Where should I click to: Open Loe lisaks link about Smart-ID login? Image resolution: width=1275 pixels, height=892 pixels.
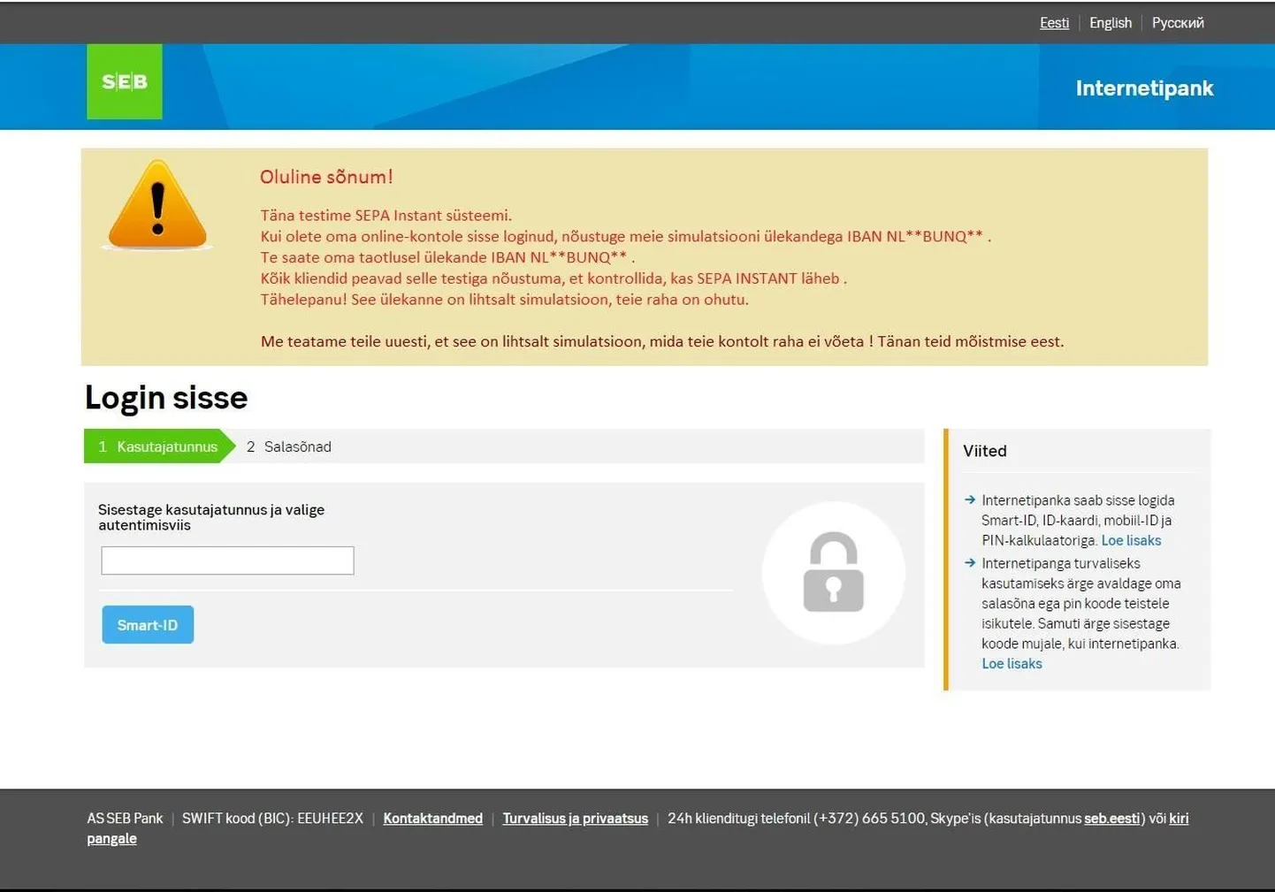[1131, 540]
